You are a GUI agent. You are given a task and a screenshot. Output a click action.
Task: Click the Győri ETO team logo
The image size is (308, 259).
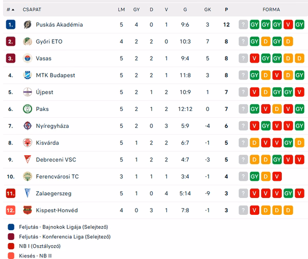[x=28, y=42]
